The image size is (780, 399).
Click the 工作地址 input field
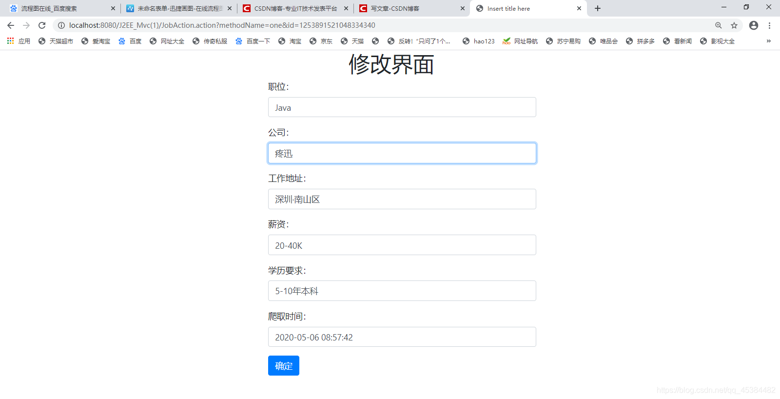tap(402, 199)
